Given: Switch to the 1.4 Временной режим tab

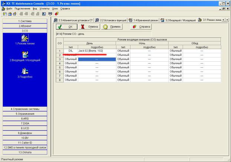Looking at the screenshot, I should (x=143, y=20).
